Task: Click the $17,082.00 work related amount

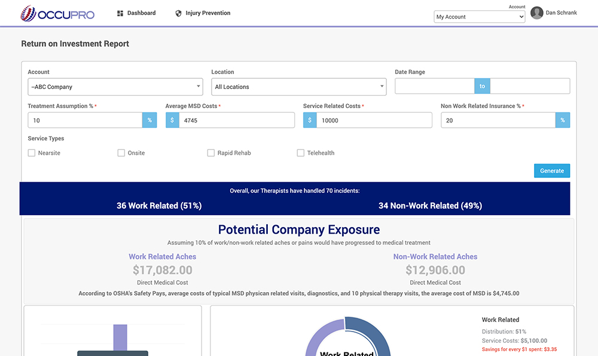Action: [x=163, y=270]
